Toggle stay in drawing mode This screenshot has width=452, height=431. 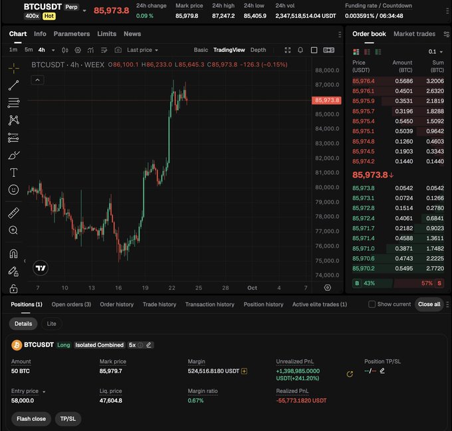pyautogui.click(x=13, y=271)
